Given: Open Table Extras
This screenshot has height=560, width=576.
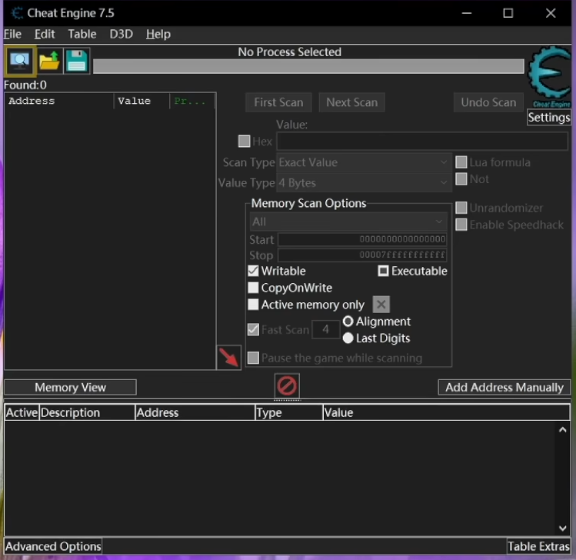Looking at the screenshot, I should 538,546.
